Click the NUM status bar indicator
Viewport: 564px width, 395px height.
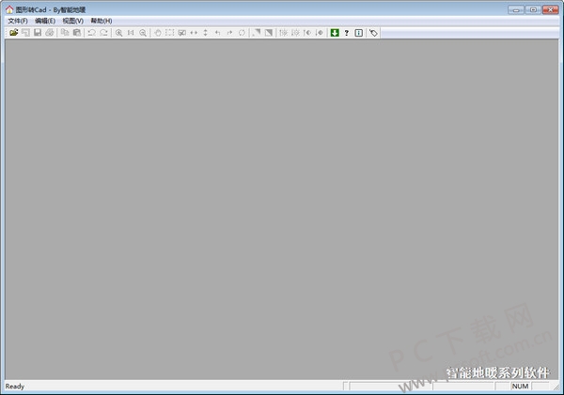[x=520, y=386]
